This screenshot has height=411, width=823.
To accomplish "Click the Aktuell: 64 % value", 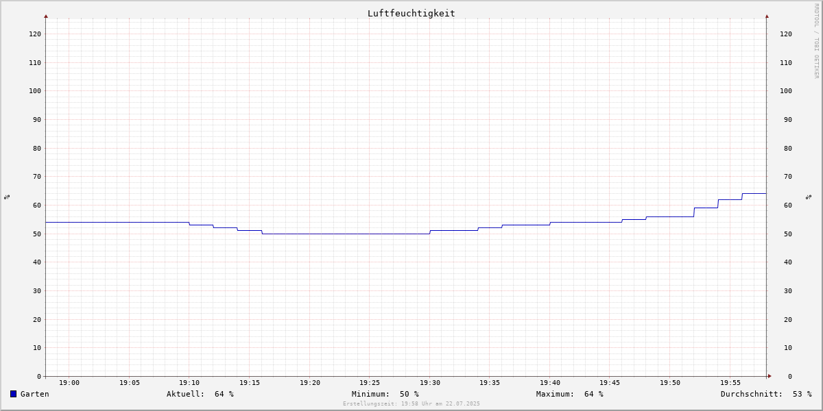I will (200, 394).
